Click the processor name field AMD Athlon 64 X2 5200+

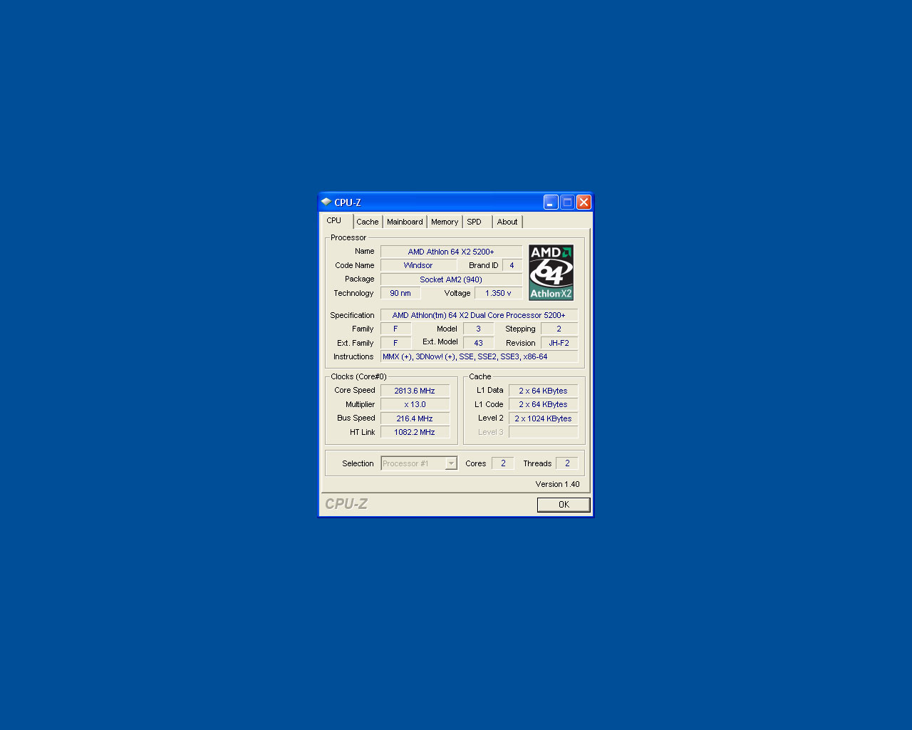pos(451,252)
